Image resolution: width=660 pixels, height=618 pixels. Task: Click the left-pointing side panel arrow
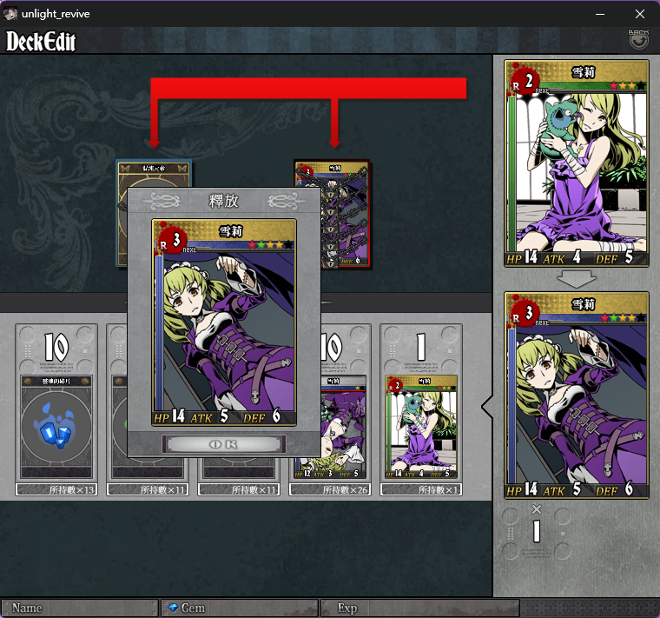(487, 407)
